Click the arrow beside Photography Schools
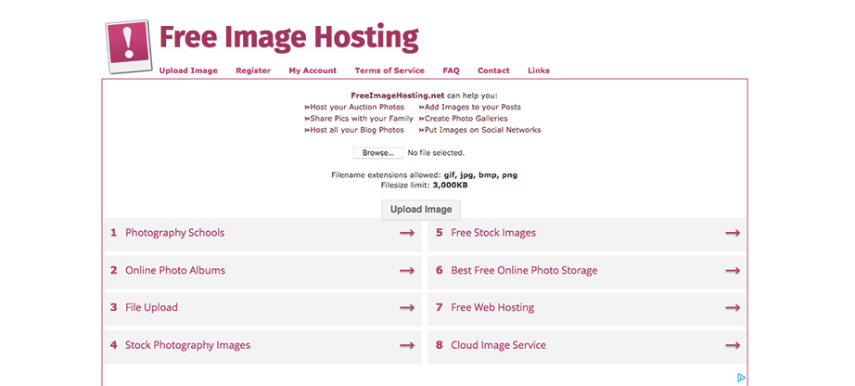The image size is (855, 386). click(x=407, y=233)
